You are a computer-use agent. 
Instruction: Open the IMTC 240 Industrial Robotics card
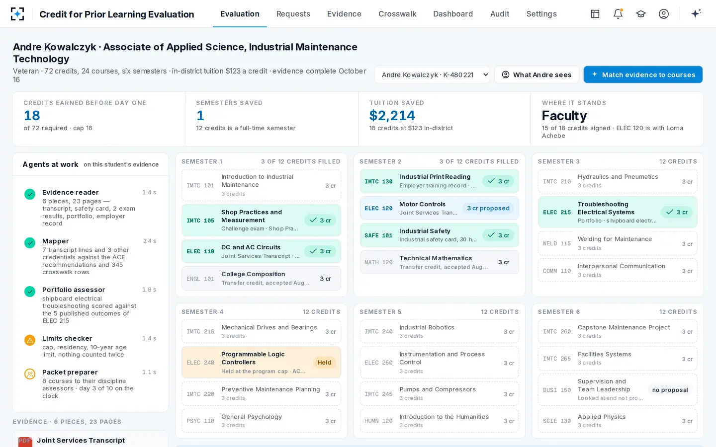point(439,331)
